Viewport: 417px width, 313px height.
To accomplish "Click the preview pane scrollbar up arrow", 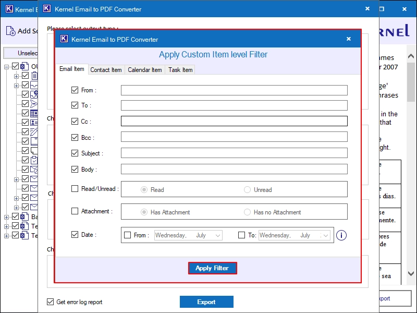I will pyautogui.click(x=411, y=56).
